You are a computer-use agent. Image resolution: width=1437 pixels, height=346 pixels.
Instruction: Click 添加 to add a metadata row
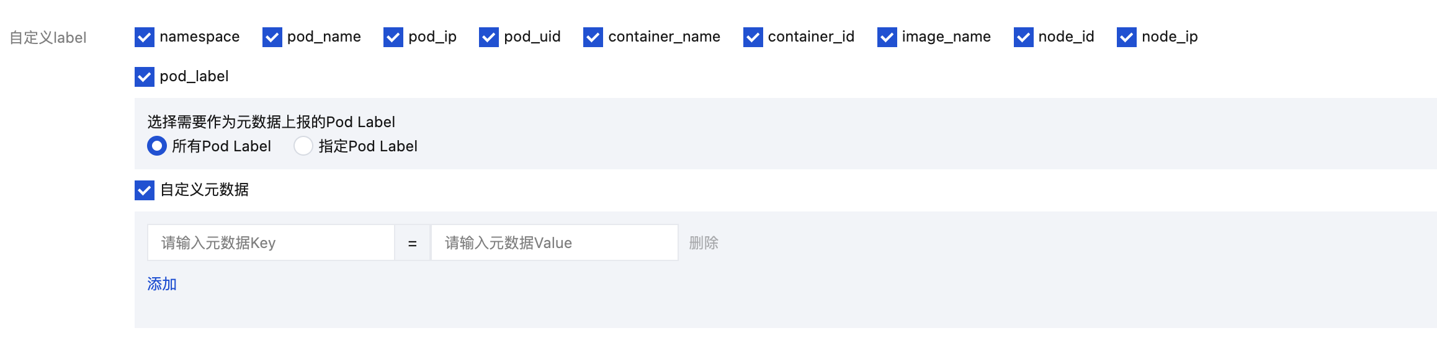click(x=162, y=284)
